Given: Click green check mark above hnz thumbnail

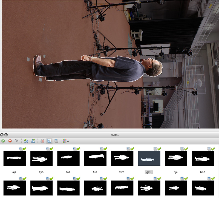Looking at the screenshot, I should click(213, 149).
